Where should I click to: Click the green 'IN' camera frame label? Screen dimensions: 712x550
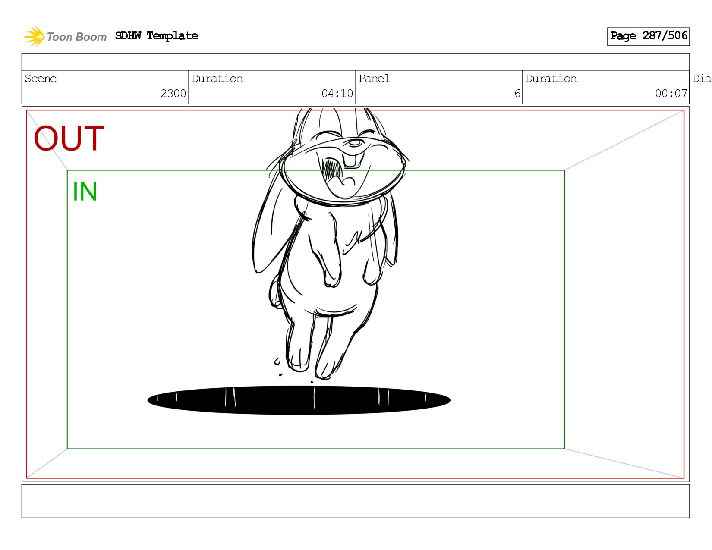[85, 192]
